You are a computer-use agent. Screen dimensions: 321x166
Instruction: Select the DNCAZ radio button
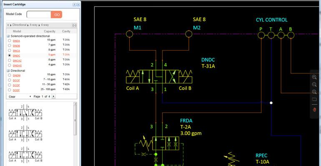pyautogui.click(x=10, y=61)
